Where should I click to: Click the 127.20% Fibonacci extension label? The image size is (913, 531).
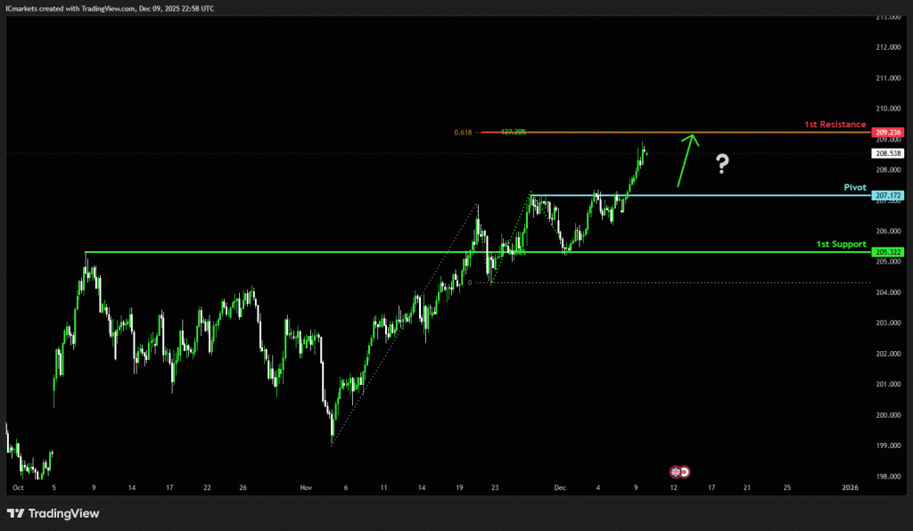click(514, 132)
